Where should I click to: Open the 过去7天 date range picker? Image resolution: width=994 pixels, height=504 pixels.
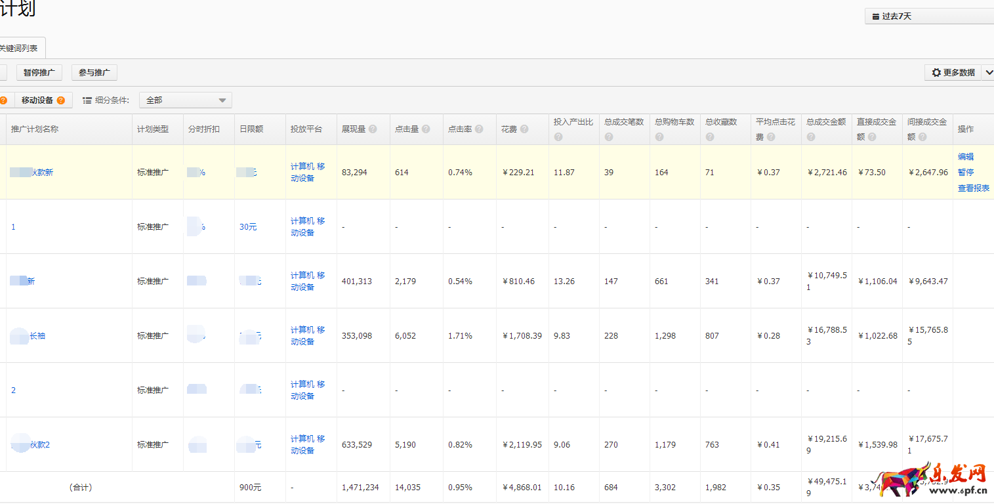click(x=928, y=16)
